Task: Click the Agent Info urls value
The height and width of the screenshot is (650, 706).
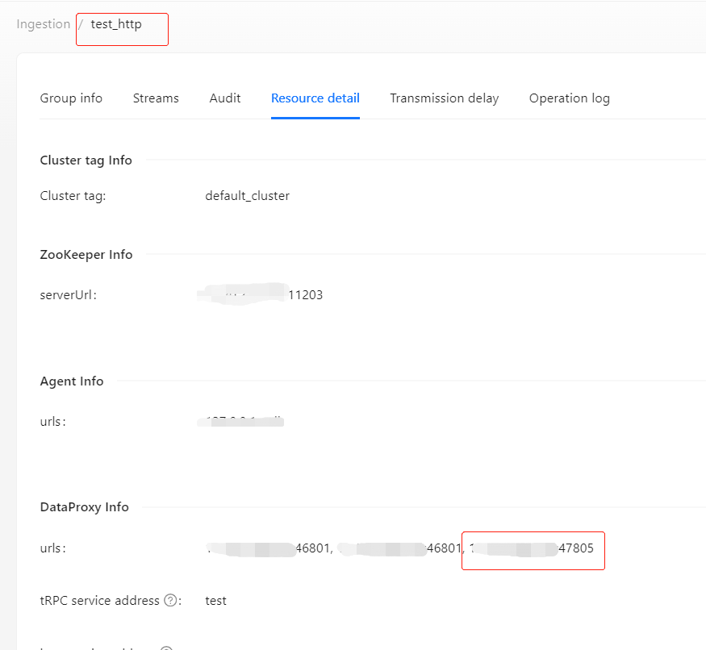Action: [241, 421]
